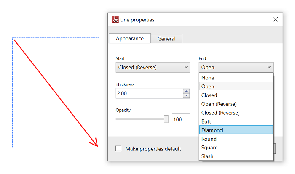Select the Appearance tab
The width and height of the screenshot is (295, 174).
click(130, 38)
